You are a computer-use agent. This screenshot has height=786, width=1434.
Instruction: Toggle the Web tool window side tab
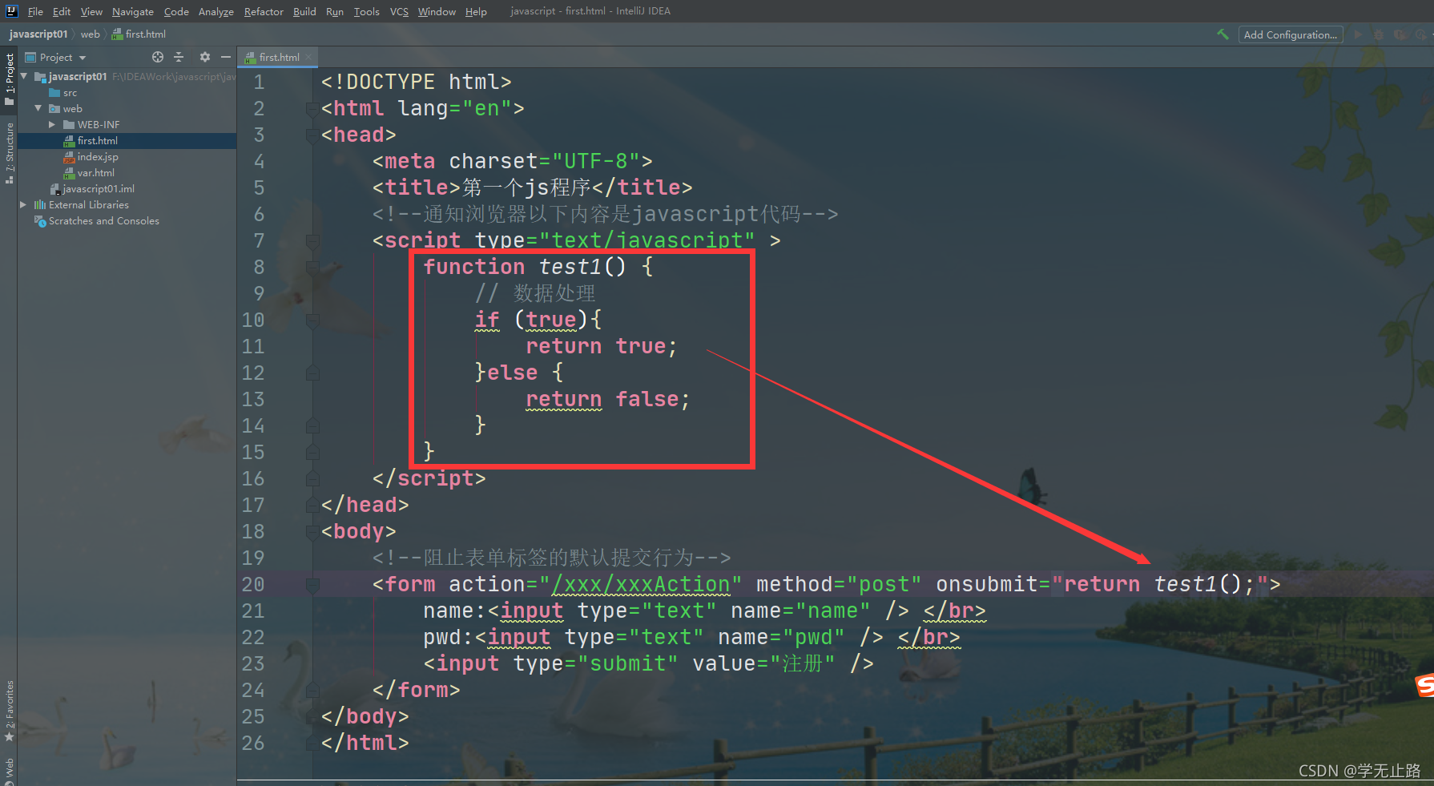click(9, 770)
